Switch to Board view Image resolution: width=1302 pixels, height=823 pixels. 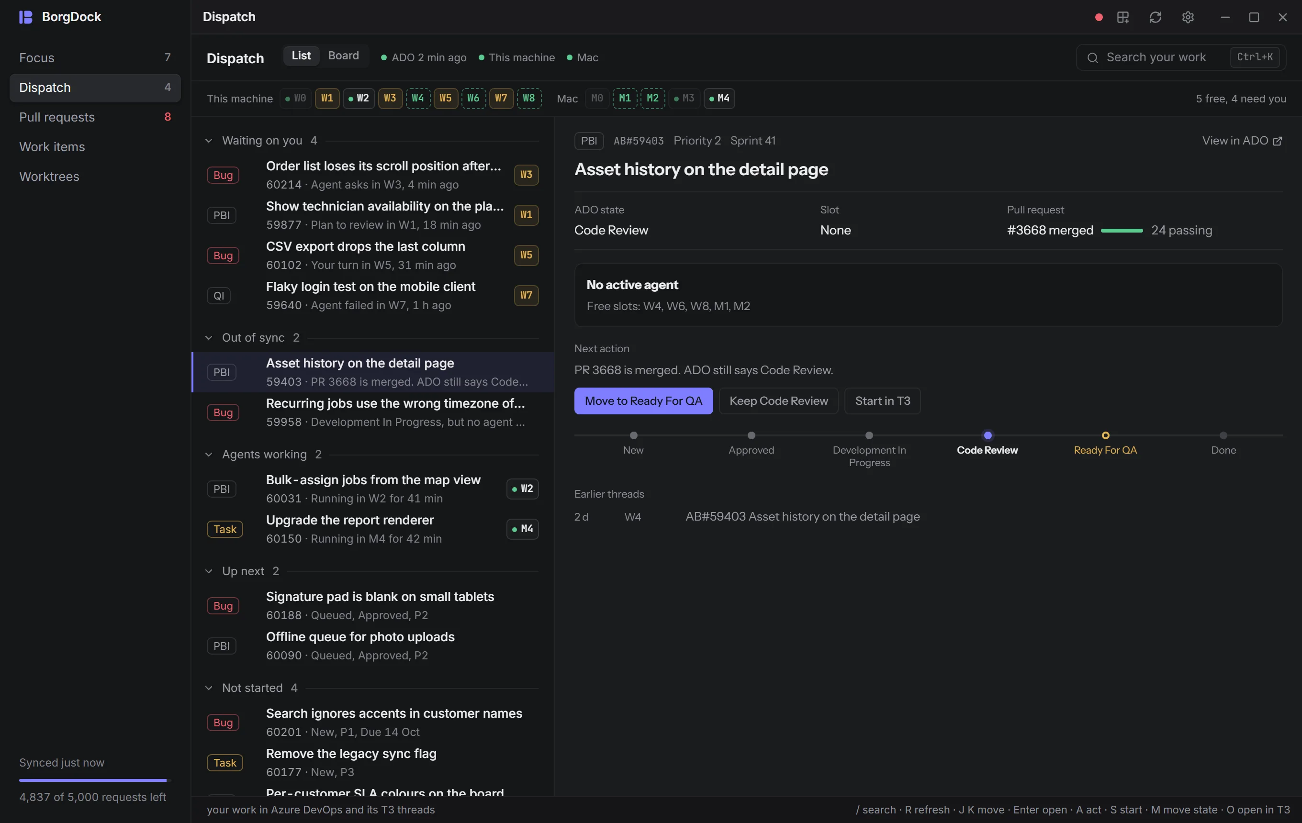click(343, 56)
